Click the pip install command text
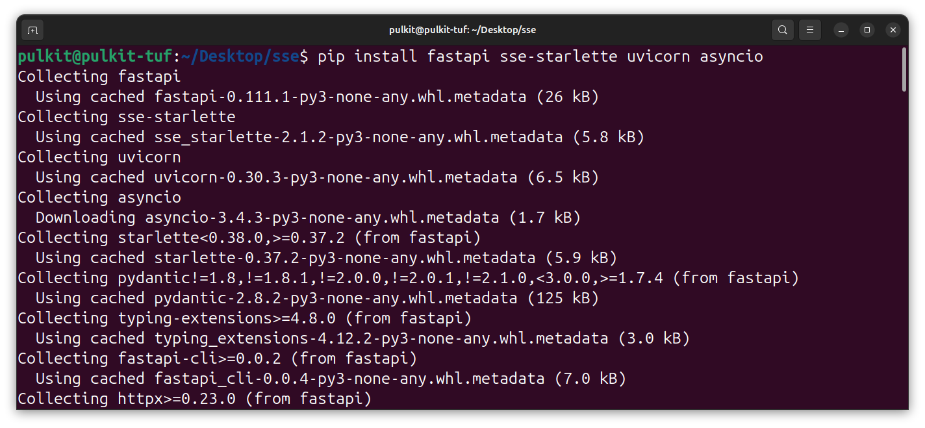 pyautogui.click(x=540, y=57)
